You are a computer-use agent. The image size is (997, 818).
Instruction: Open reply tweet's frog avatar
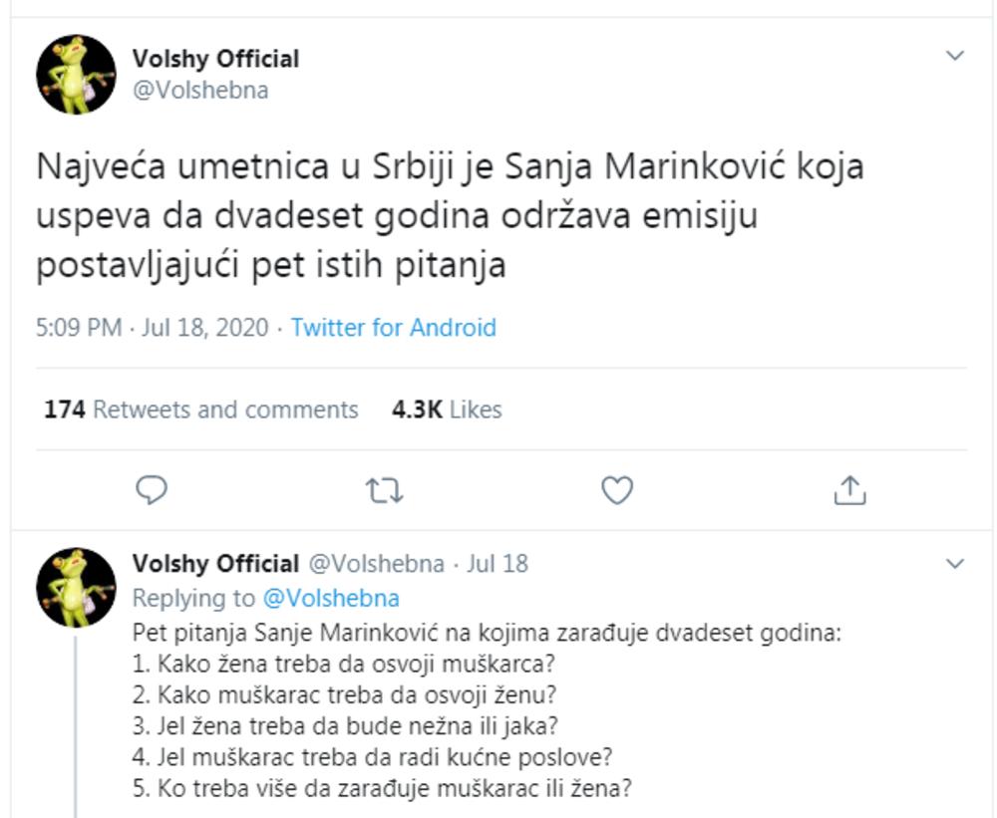coord(76,587)
